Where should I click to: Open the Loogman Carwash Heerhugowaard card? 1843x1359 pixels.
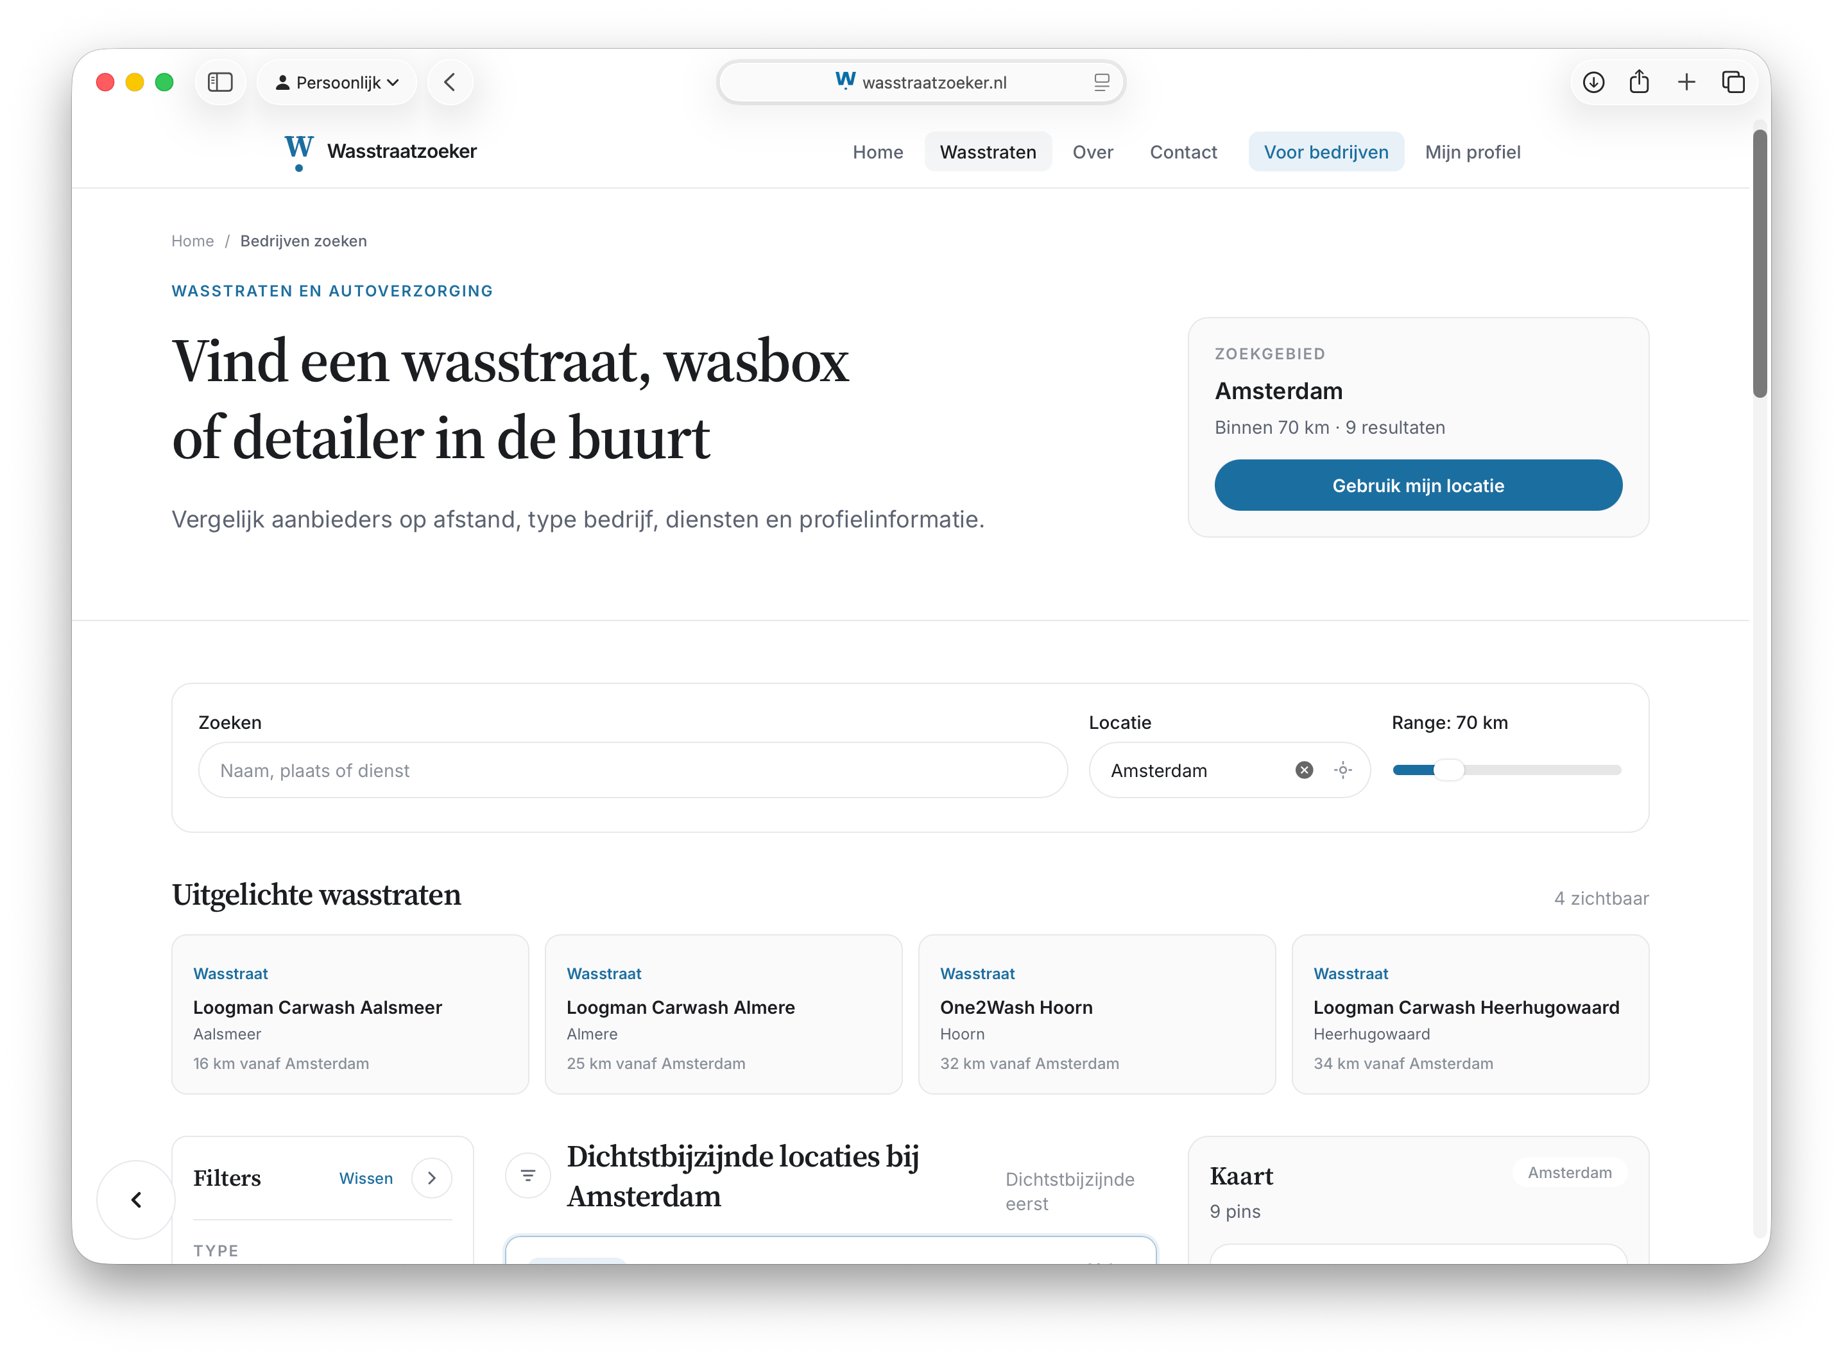[x=1470, y=1014]
